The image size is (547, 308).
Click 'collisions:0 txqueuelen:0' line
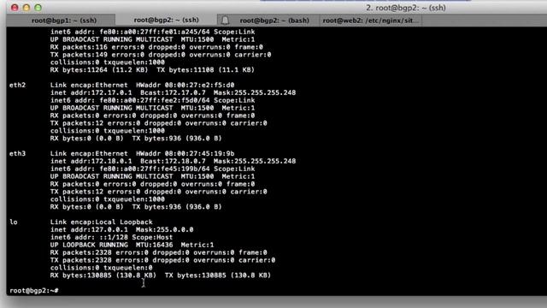(102, 268)
